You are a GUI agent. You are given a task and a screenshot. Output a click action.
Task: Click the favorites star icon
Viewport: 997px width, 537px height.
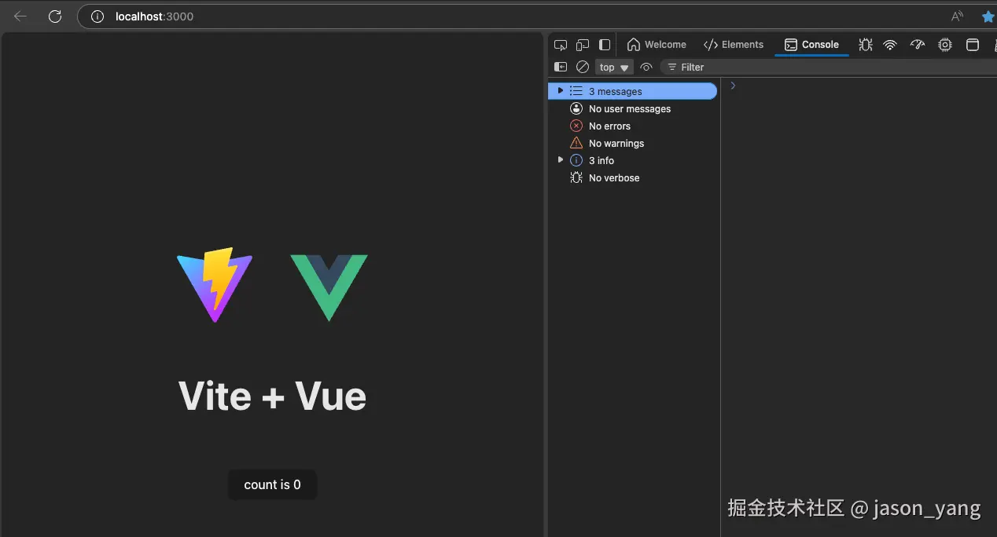click(x=988, y=16)
